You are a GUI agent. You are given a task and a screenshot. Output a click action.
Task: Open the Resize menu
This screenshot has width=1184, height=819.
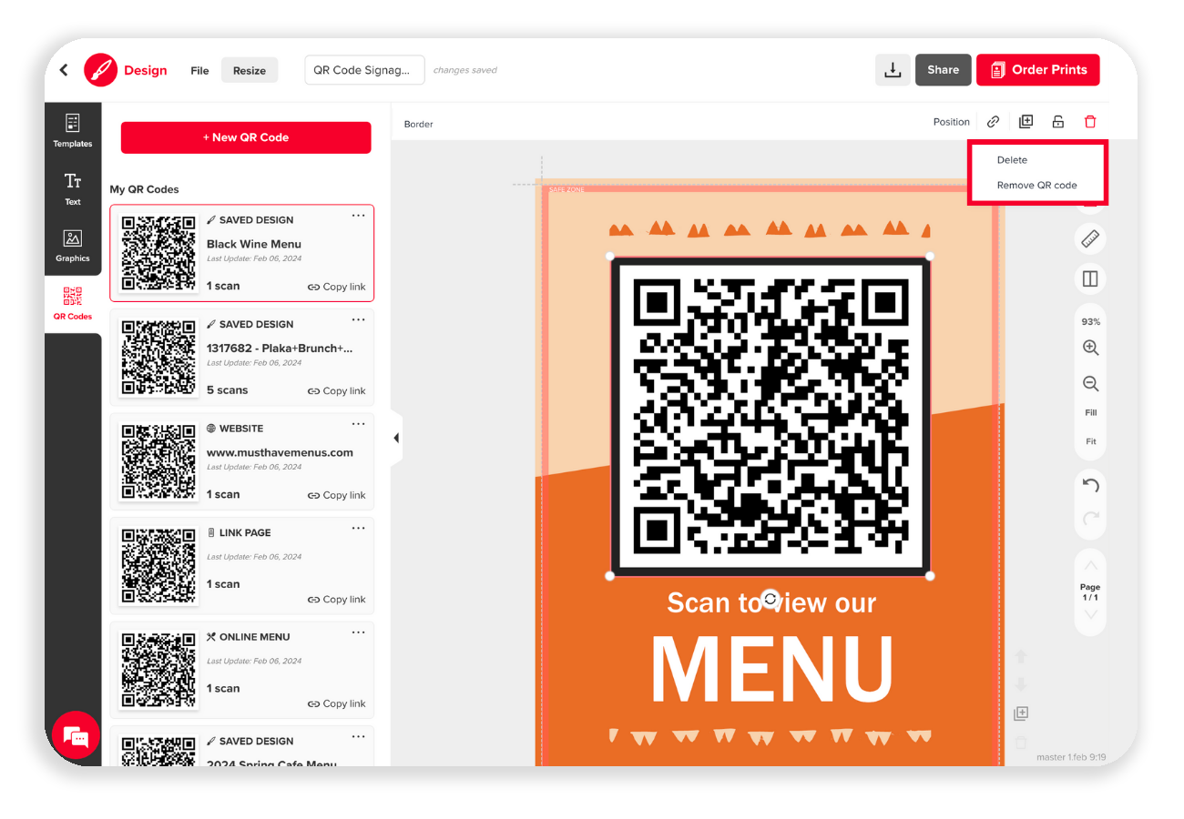[250, 70]
